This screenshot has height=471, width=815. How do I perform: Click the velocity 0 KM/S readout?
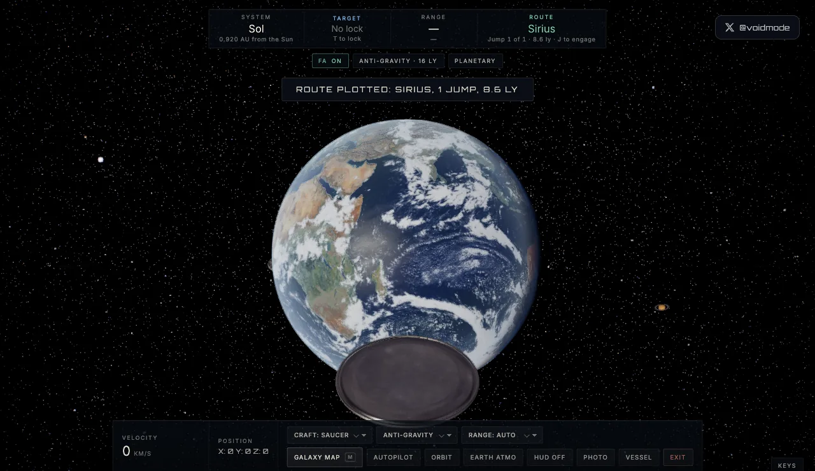tap(137, 451)
